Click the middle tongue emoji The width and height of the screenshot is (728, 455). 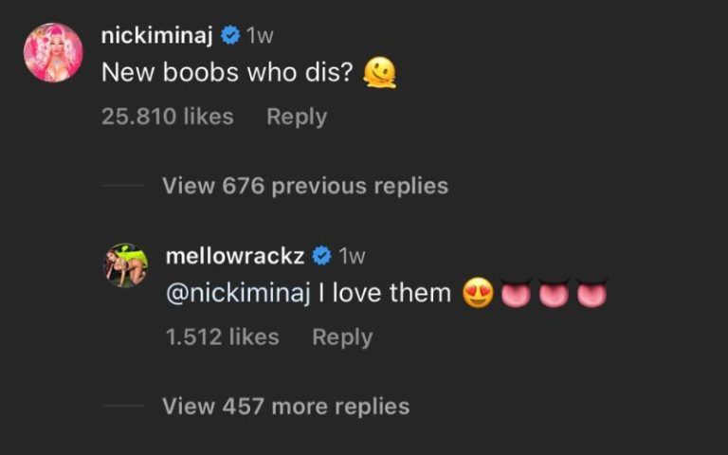click(x=554, y=294)
